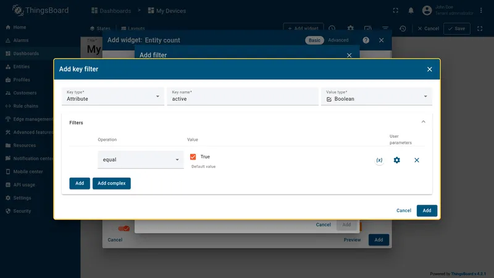
Task: Open version control history icon
Action: pyautogui.click(x=403, y=28)
